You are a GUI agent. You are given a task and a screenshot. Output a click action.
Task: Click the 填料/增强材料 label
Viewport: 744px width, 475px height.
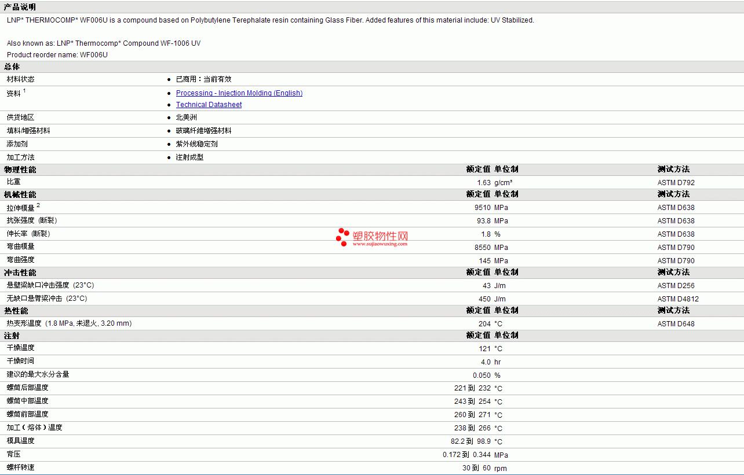pos(28,131)
